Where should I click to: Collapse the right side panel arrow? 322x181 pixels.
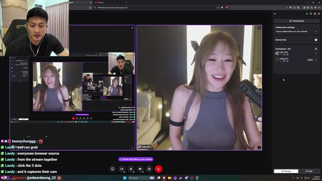[275, 14]
